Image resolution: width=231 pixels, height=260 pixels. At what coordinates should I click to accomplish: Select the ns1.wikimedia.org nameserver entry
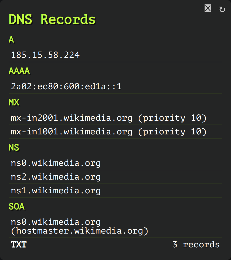56,191
